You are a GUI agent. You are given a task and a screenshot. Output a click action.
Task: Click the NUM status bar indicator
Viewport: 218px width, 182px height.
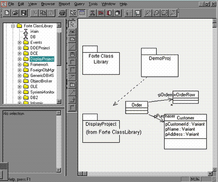coord(195,179)
